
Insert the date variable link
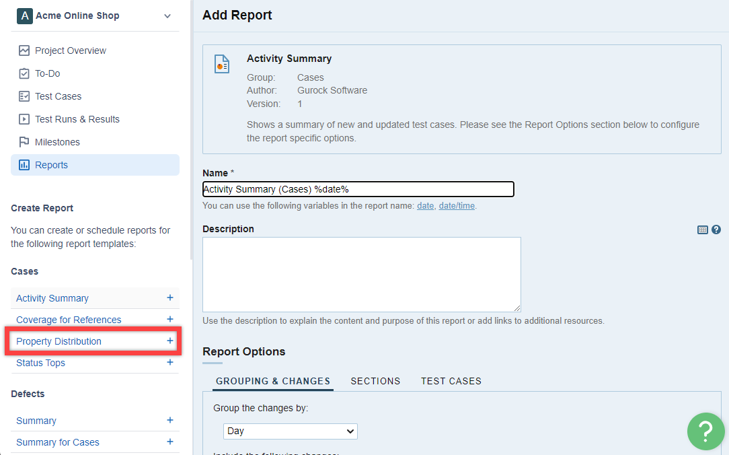(x=425, y=206)
